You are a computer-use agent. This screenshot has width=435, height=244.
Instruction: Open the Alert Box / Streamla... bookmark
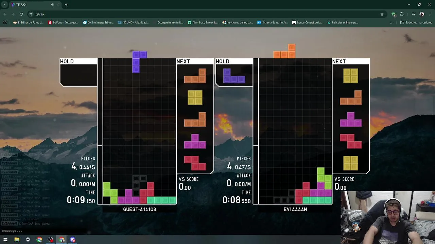coord(203,23)
